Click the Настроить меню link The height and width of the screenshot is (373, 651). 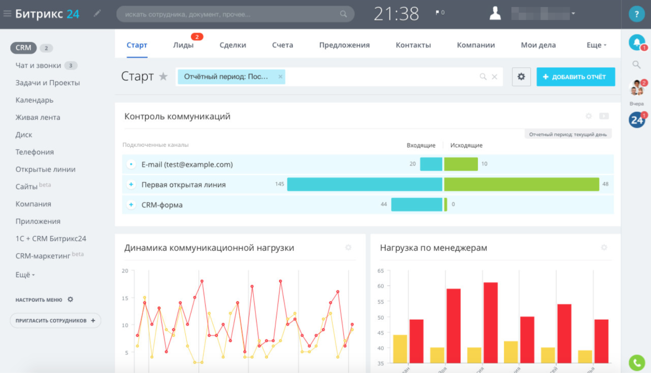coord(39,300)
